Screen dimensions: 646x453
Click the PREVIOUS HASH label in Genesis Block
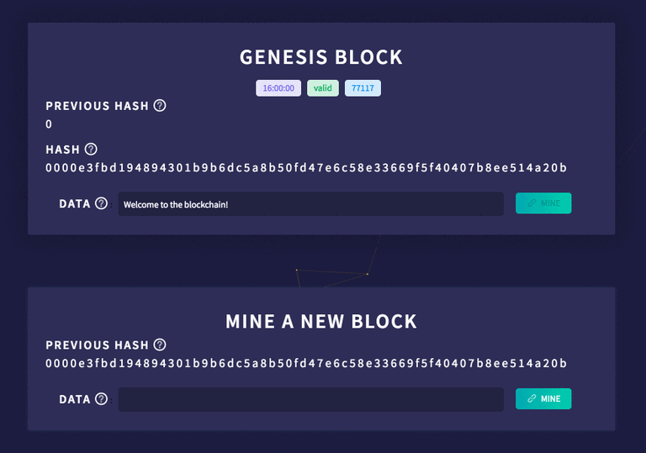[98, 106]
